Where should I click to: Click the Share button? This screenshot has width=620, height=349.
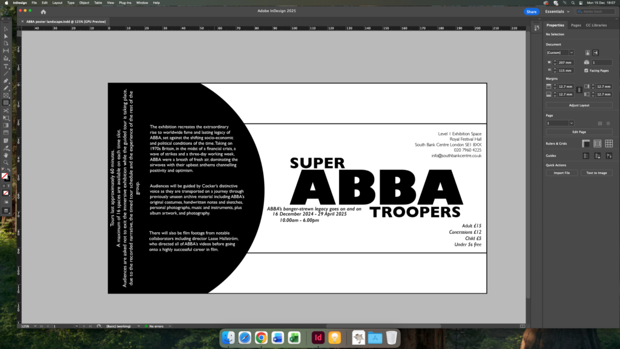[532, 12]
